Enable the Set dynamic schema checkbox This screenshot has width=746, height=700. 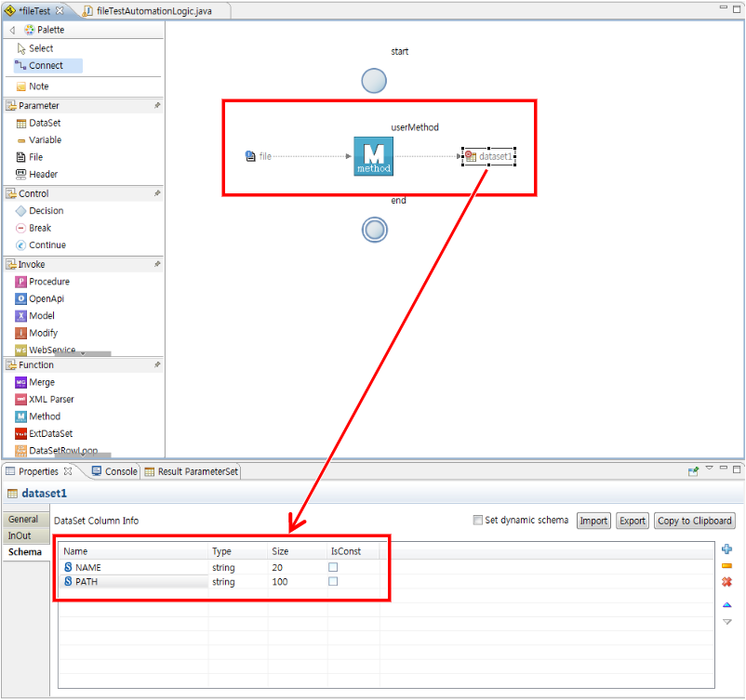[478, 521]
